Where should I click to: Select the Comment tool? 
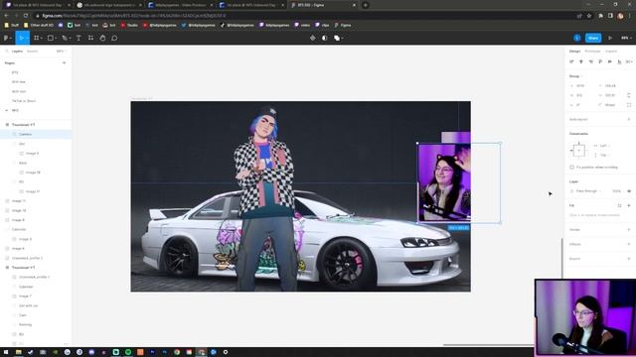(114, 38)
